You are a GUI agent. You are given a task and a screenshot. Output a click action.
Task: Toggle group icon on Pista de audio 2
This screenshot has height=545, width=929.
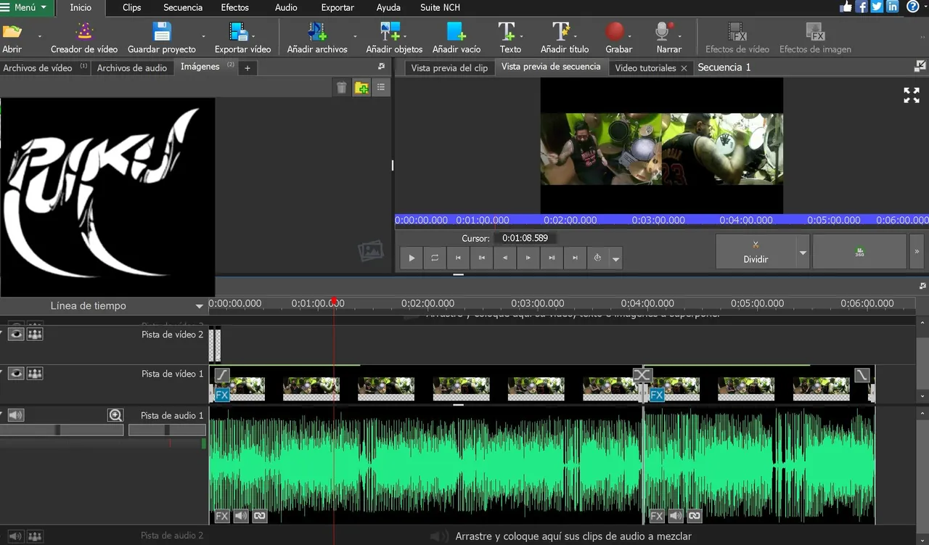click(35, 536)
